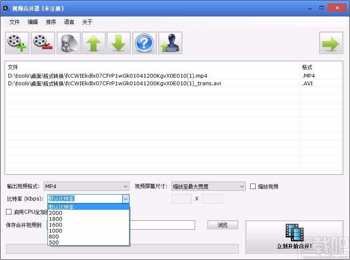350x260 pixels.
Task: Start merging with the green arrow icon
Action: pos(331,43)
